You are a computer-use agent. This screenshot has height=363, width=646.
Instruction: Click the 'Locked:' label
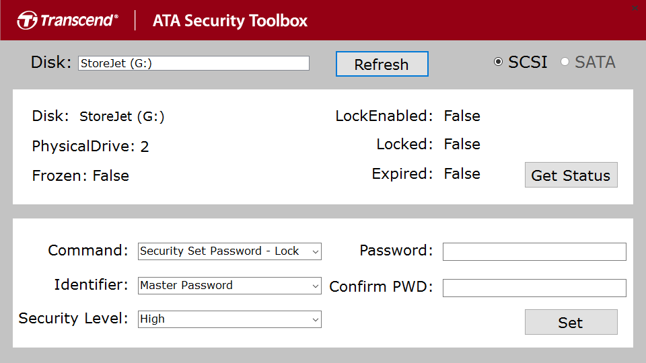pos(404,145)
